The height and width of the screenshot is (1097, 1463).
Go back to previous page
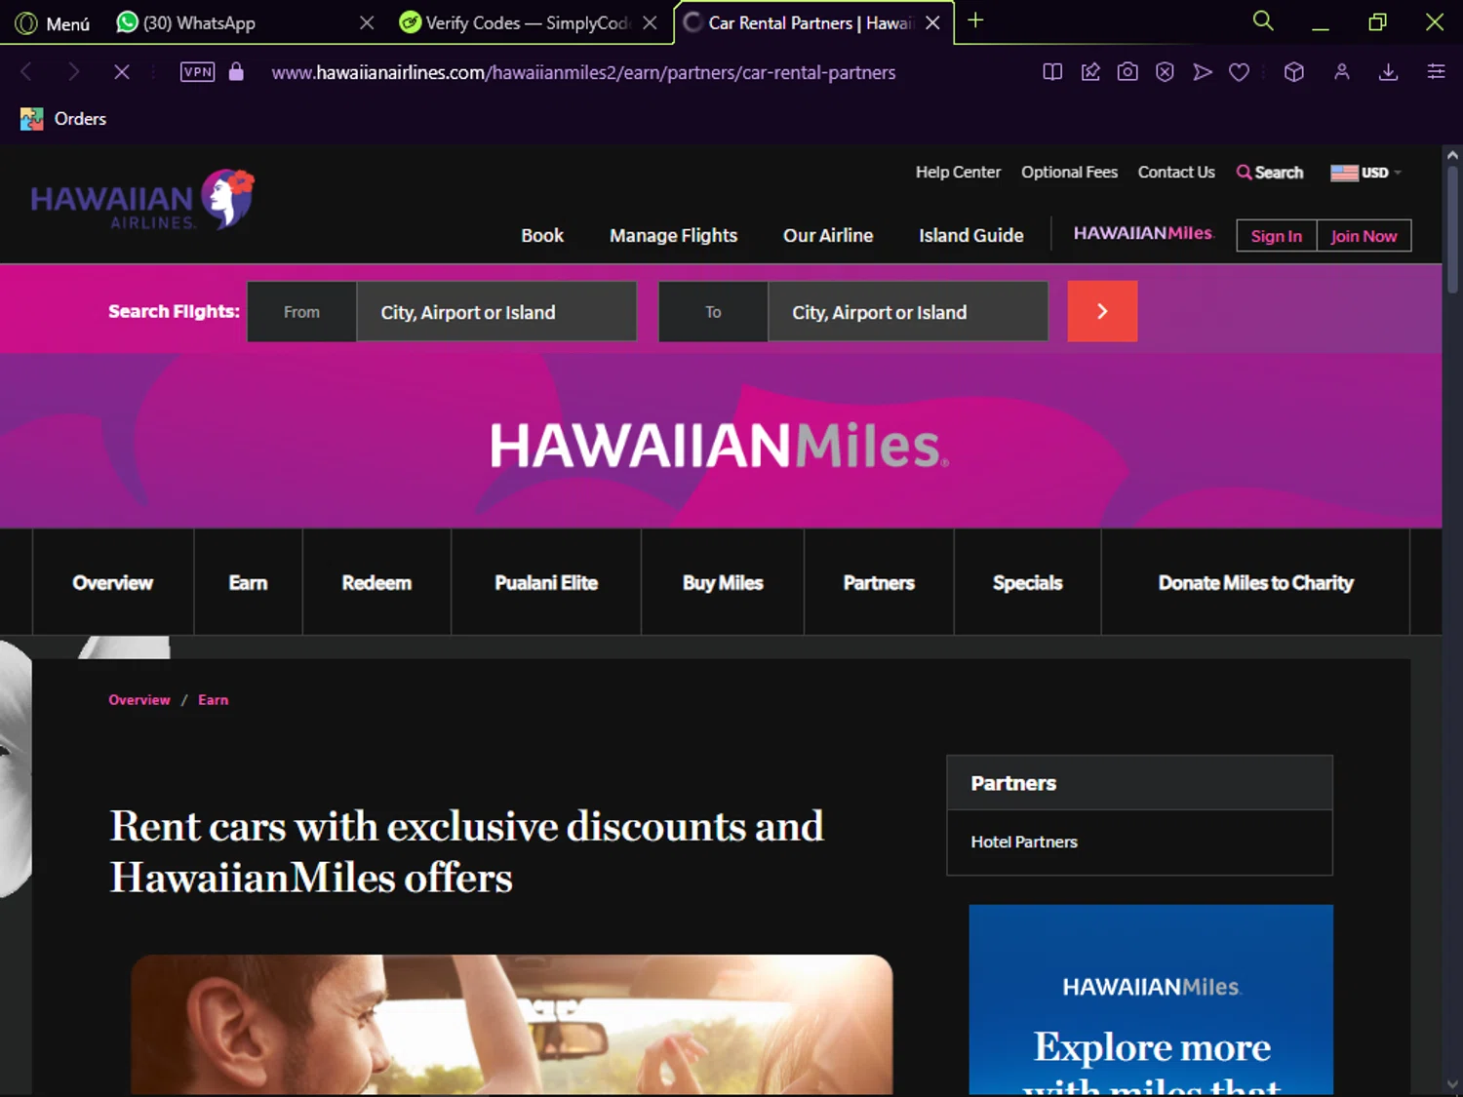(27, 72)
